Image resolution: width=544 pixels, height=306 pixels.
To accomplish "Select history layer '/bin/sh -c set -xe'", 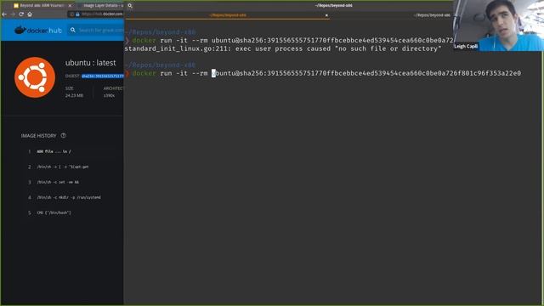I will tap(58, 182).
